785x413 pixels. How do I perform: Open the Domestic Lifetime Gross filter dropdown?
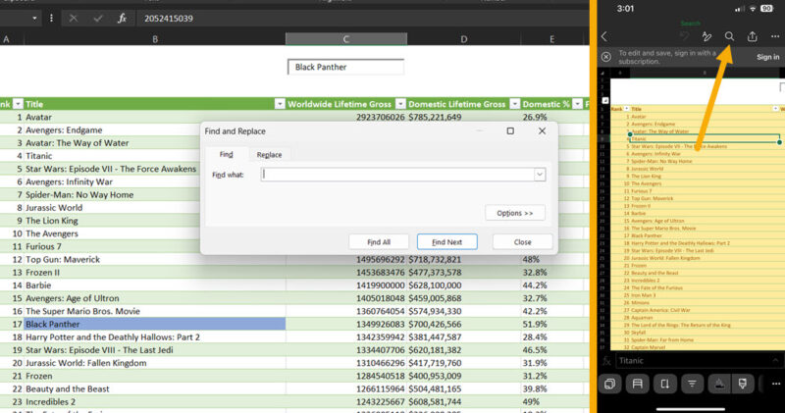(x=514, y=104)
